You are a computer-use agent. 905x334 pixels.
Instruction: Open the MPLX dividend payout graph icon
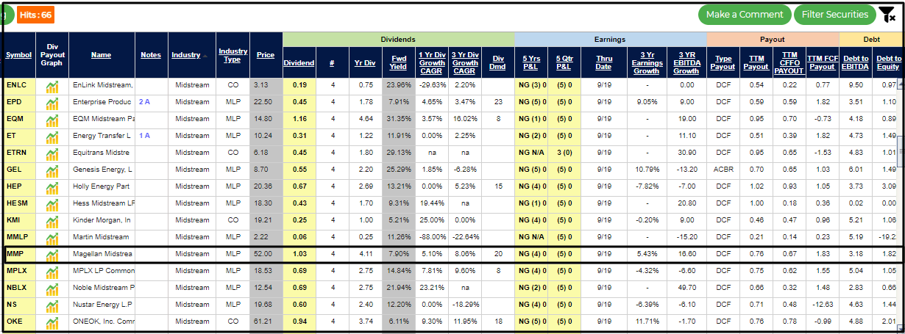click(52, 272)
